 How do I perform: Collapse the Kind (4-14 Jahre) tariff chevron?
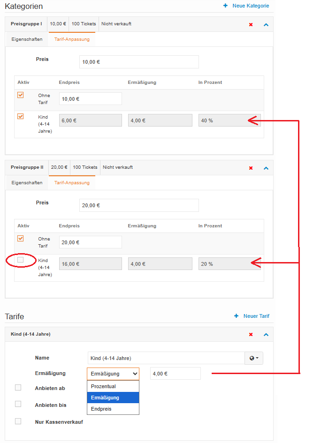coord(266,335)
